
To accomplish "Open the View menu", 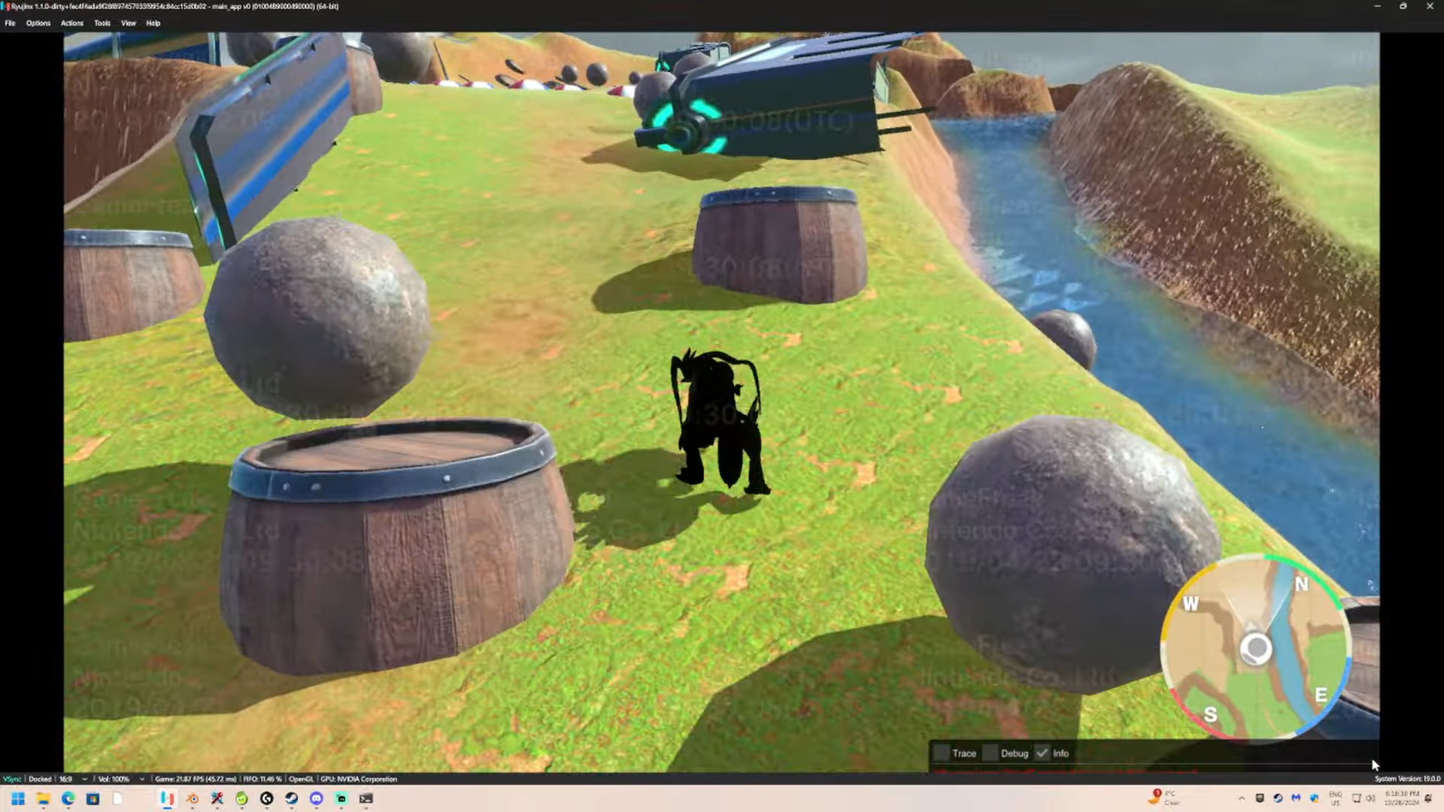I will point(129,23).
